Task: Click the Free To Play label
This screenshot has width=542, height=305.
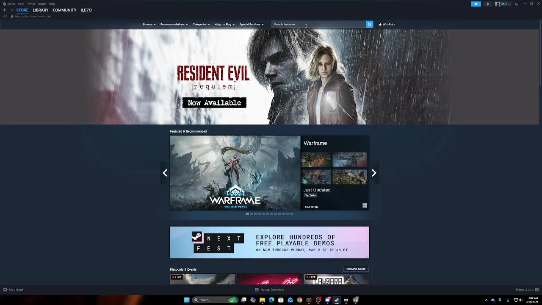Action: click(x=311, y=207)
